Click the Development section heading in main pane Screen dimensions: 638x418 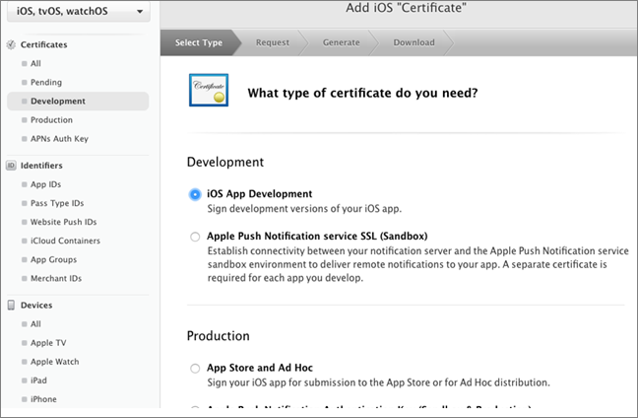(225, 162)
